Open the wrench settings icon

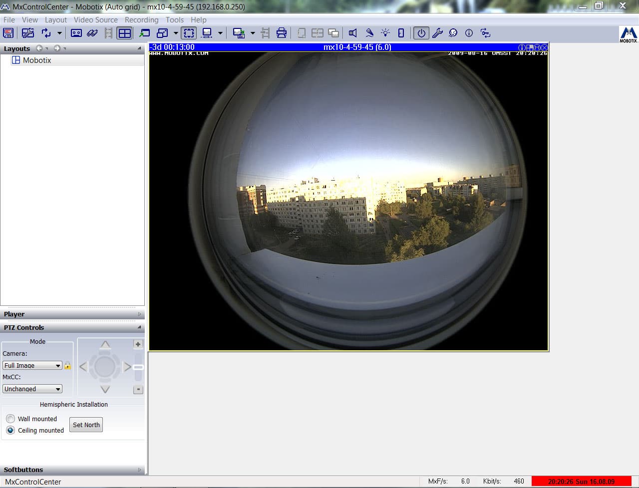(x=437, y=33)
